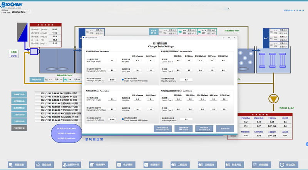Viewport: 308px width, 170px height.
Task: Toggle Enable Automatic ARR Updates in East train
Action: click(x=123, y=80)
